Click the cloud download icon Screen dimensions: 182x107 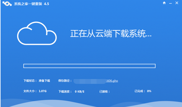pyautogui.click(x=37, y=33)
